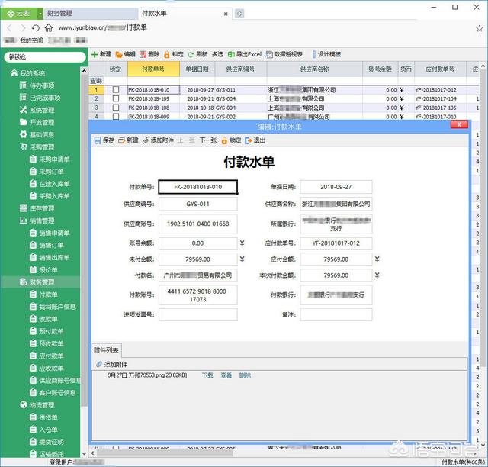The height and width of the screenshot is (467, 488).
Task: Open 采购订单 in the sidebar
Action: click(x=47, y=172)
